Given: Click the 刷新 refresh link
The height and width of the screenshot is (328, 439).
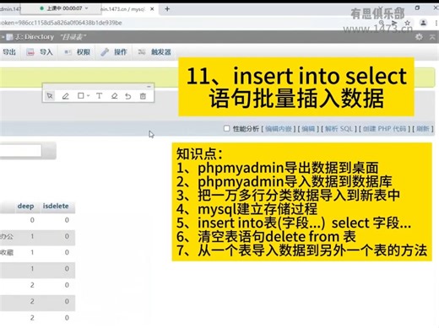Looking at the screenshot, I should click(x=423, y=129).
